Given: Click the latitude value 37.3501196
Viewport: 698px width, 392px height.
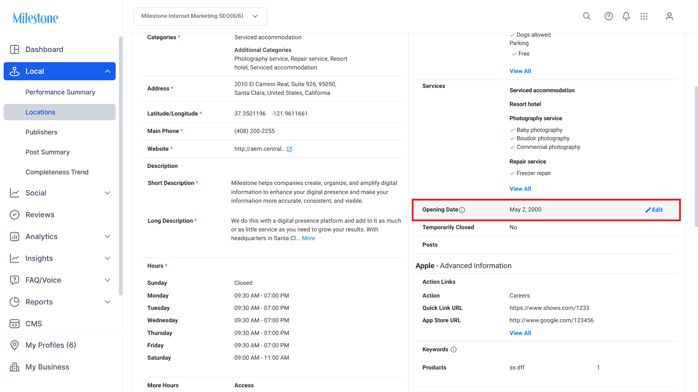Looking at the screenshot, I should pos(250,114).
